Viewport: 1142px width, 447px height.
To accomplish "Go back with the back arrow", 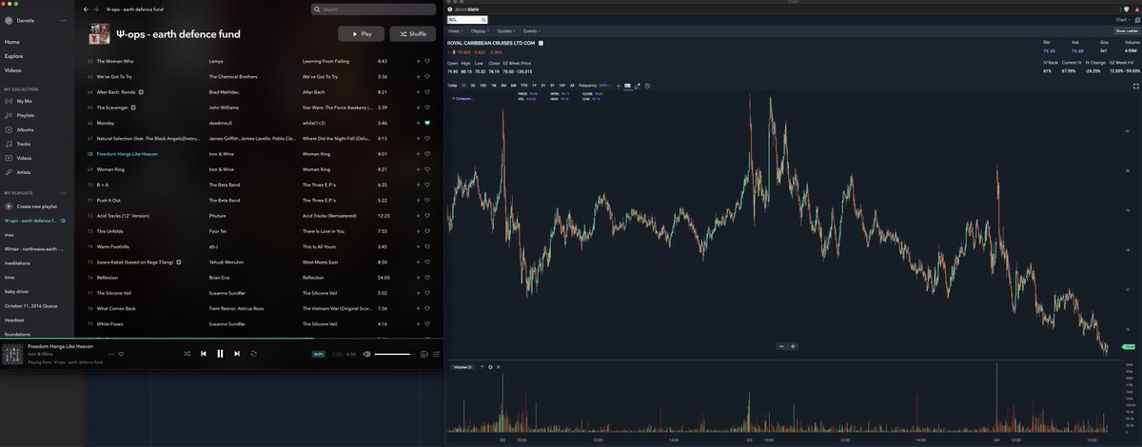I will tap(86, 10).
